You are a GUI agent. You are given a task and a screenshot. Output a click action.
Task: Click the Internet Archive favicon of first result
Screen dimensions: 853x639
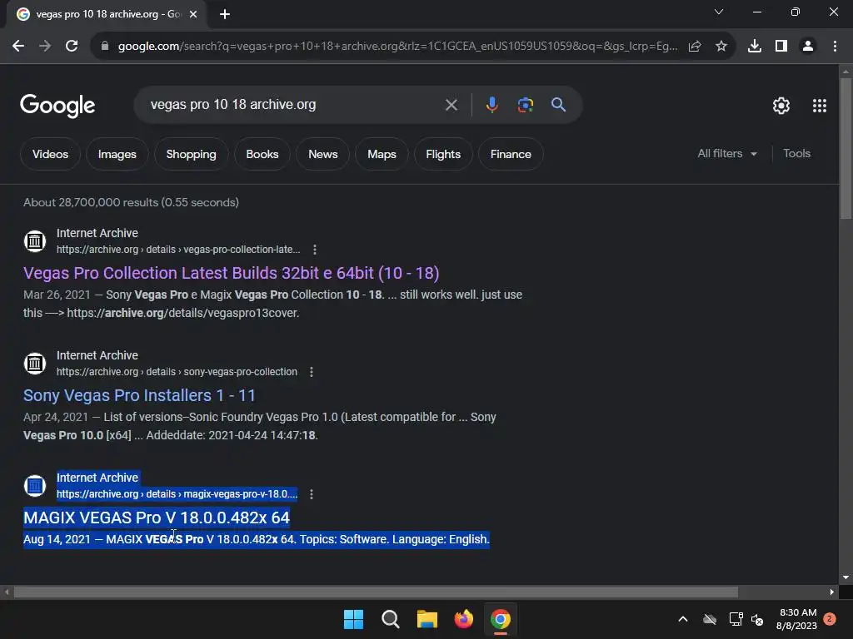35,240
